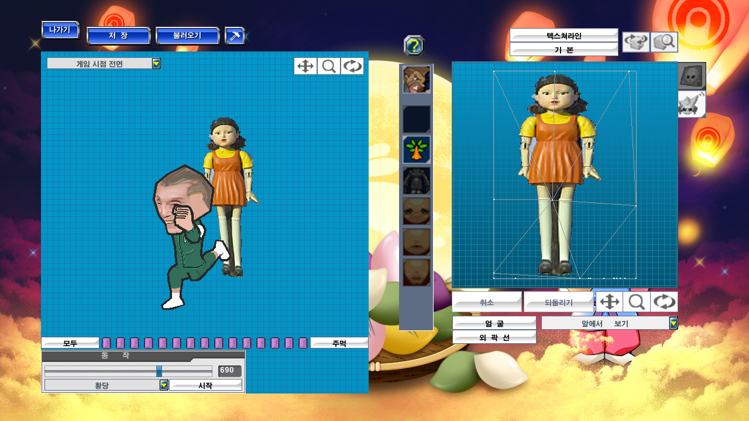This screenshot has height=421, width=749.
Task: Open the hammer tool icon in top bar
Action: 235,36
